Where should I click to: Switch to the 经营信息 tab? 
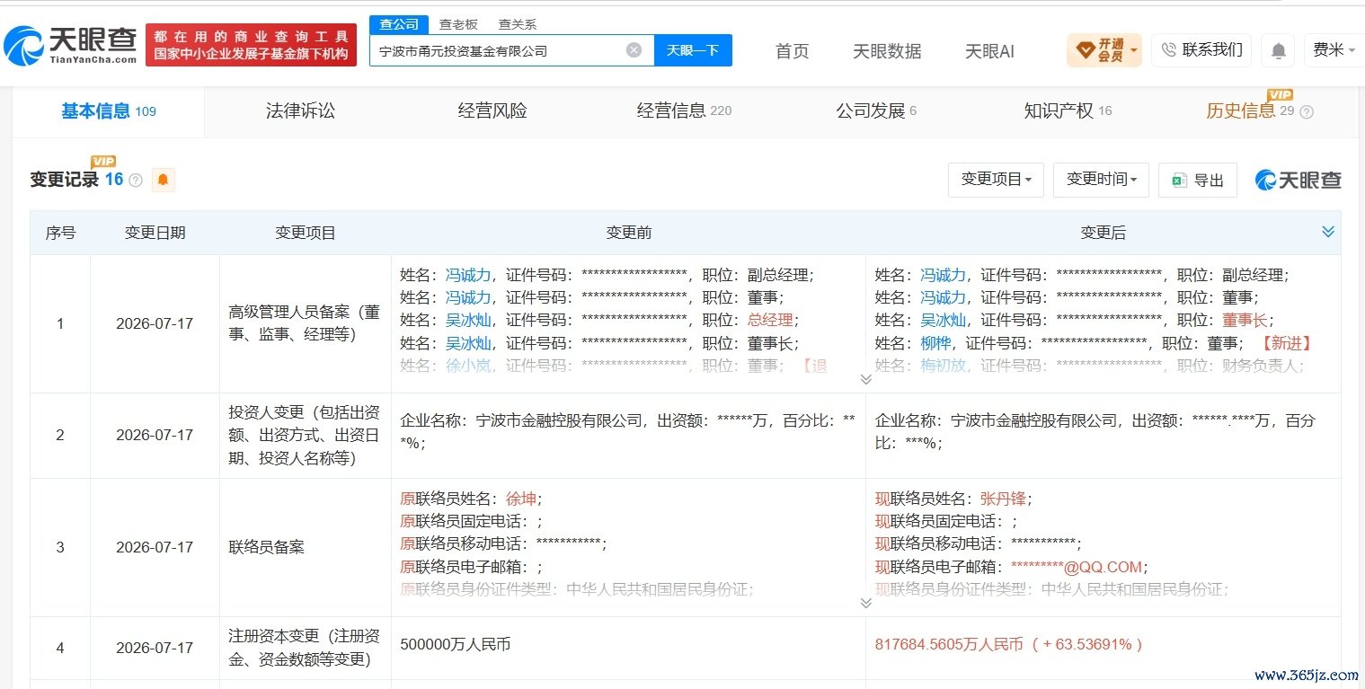click(684, 111)
